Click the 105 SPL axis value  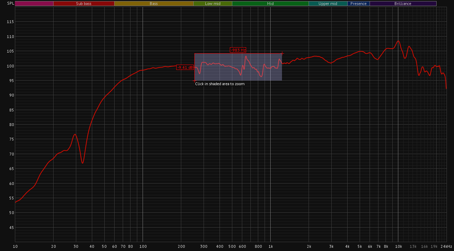coord(10,51)
